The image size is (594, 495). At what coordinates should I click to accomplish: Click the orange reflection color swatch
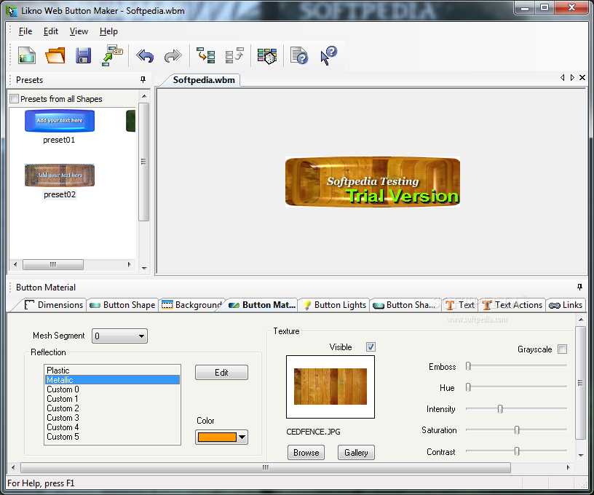point(217,437)
